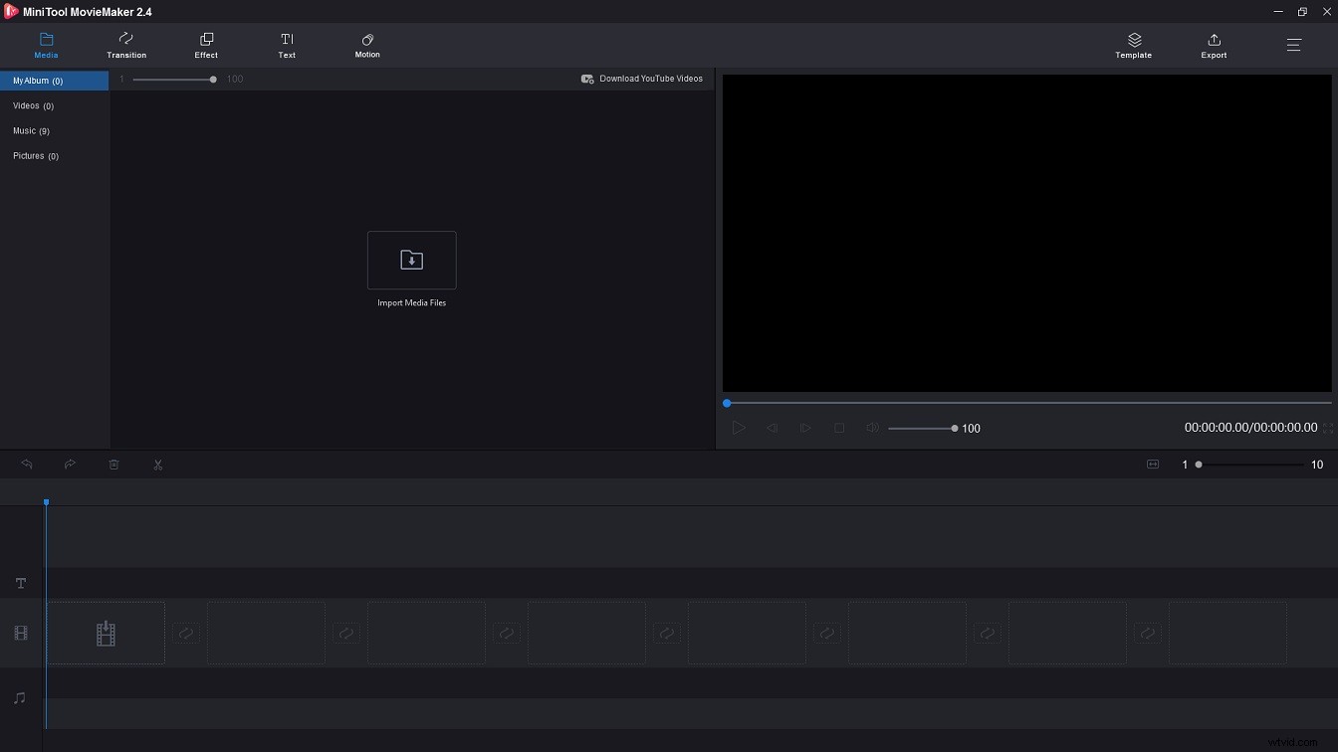Select the scissors split tool

click(158, 465)
